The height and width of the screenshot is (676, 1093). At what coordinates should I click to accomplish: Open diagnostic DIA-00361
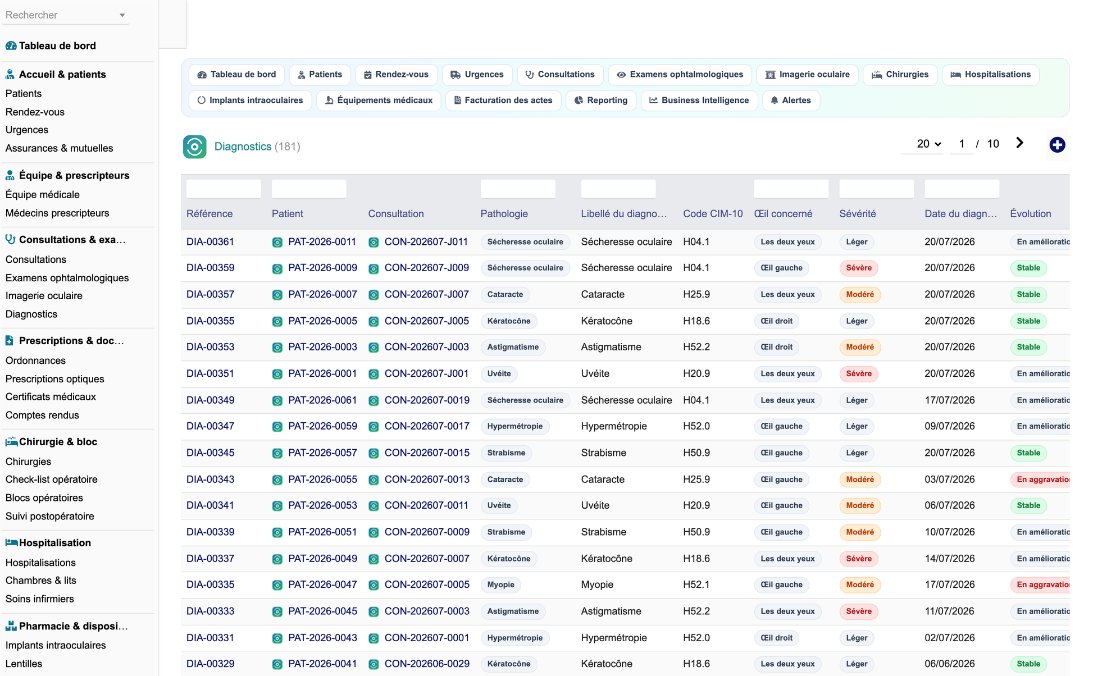(x=210, y=242)
